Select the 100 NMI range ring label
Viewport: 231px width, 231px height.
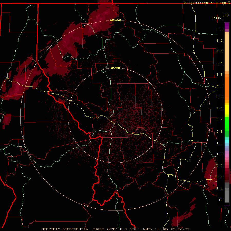coord(115,20)
